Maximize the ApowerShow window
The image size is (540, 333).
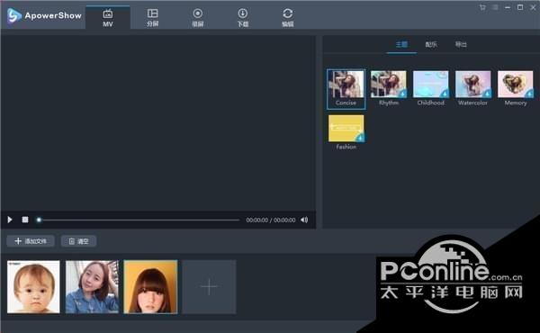point(520,7)
